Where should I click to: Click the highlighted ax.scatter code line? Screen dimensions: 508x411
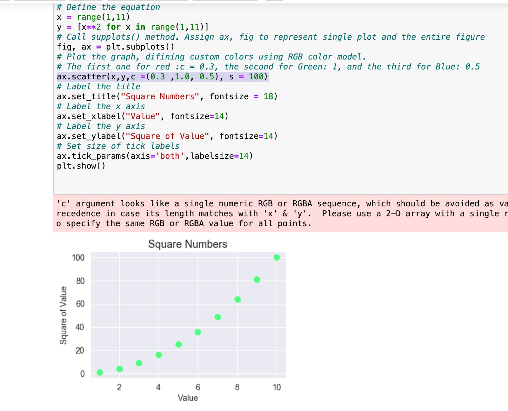(x=162, y=76)
